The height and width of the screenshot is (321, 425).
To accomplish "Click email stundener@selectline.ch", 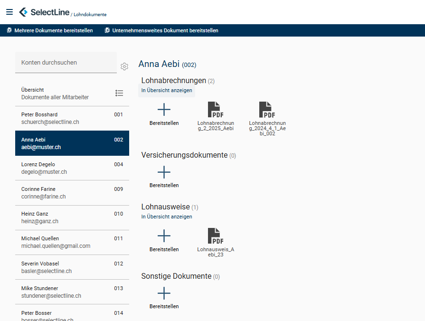I will click(x=51, y=296).
